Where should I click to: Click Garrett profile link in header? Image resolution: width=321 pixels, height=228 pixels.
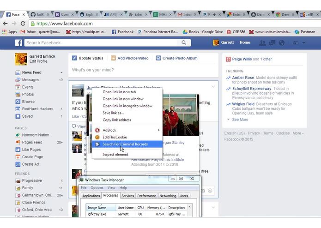(224, 42)
